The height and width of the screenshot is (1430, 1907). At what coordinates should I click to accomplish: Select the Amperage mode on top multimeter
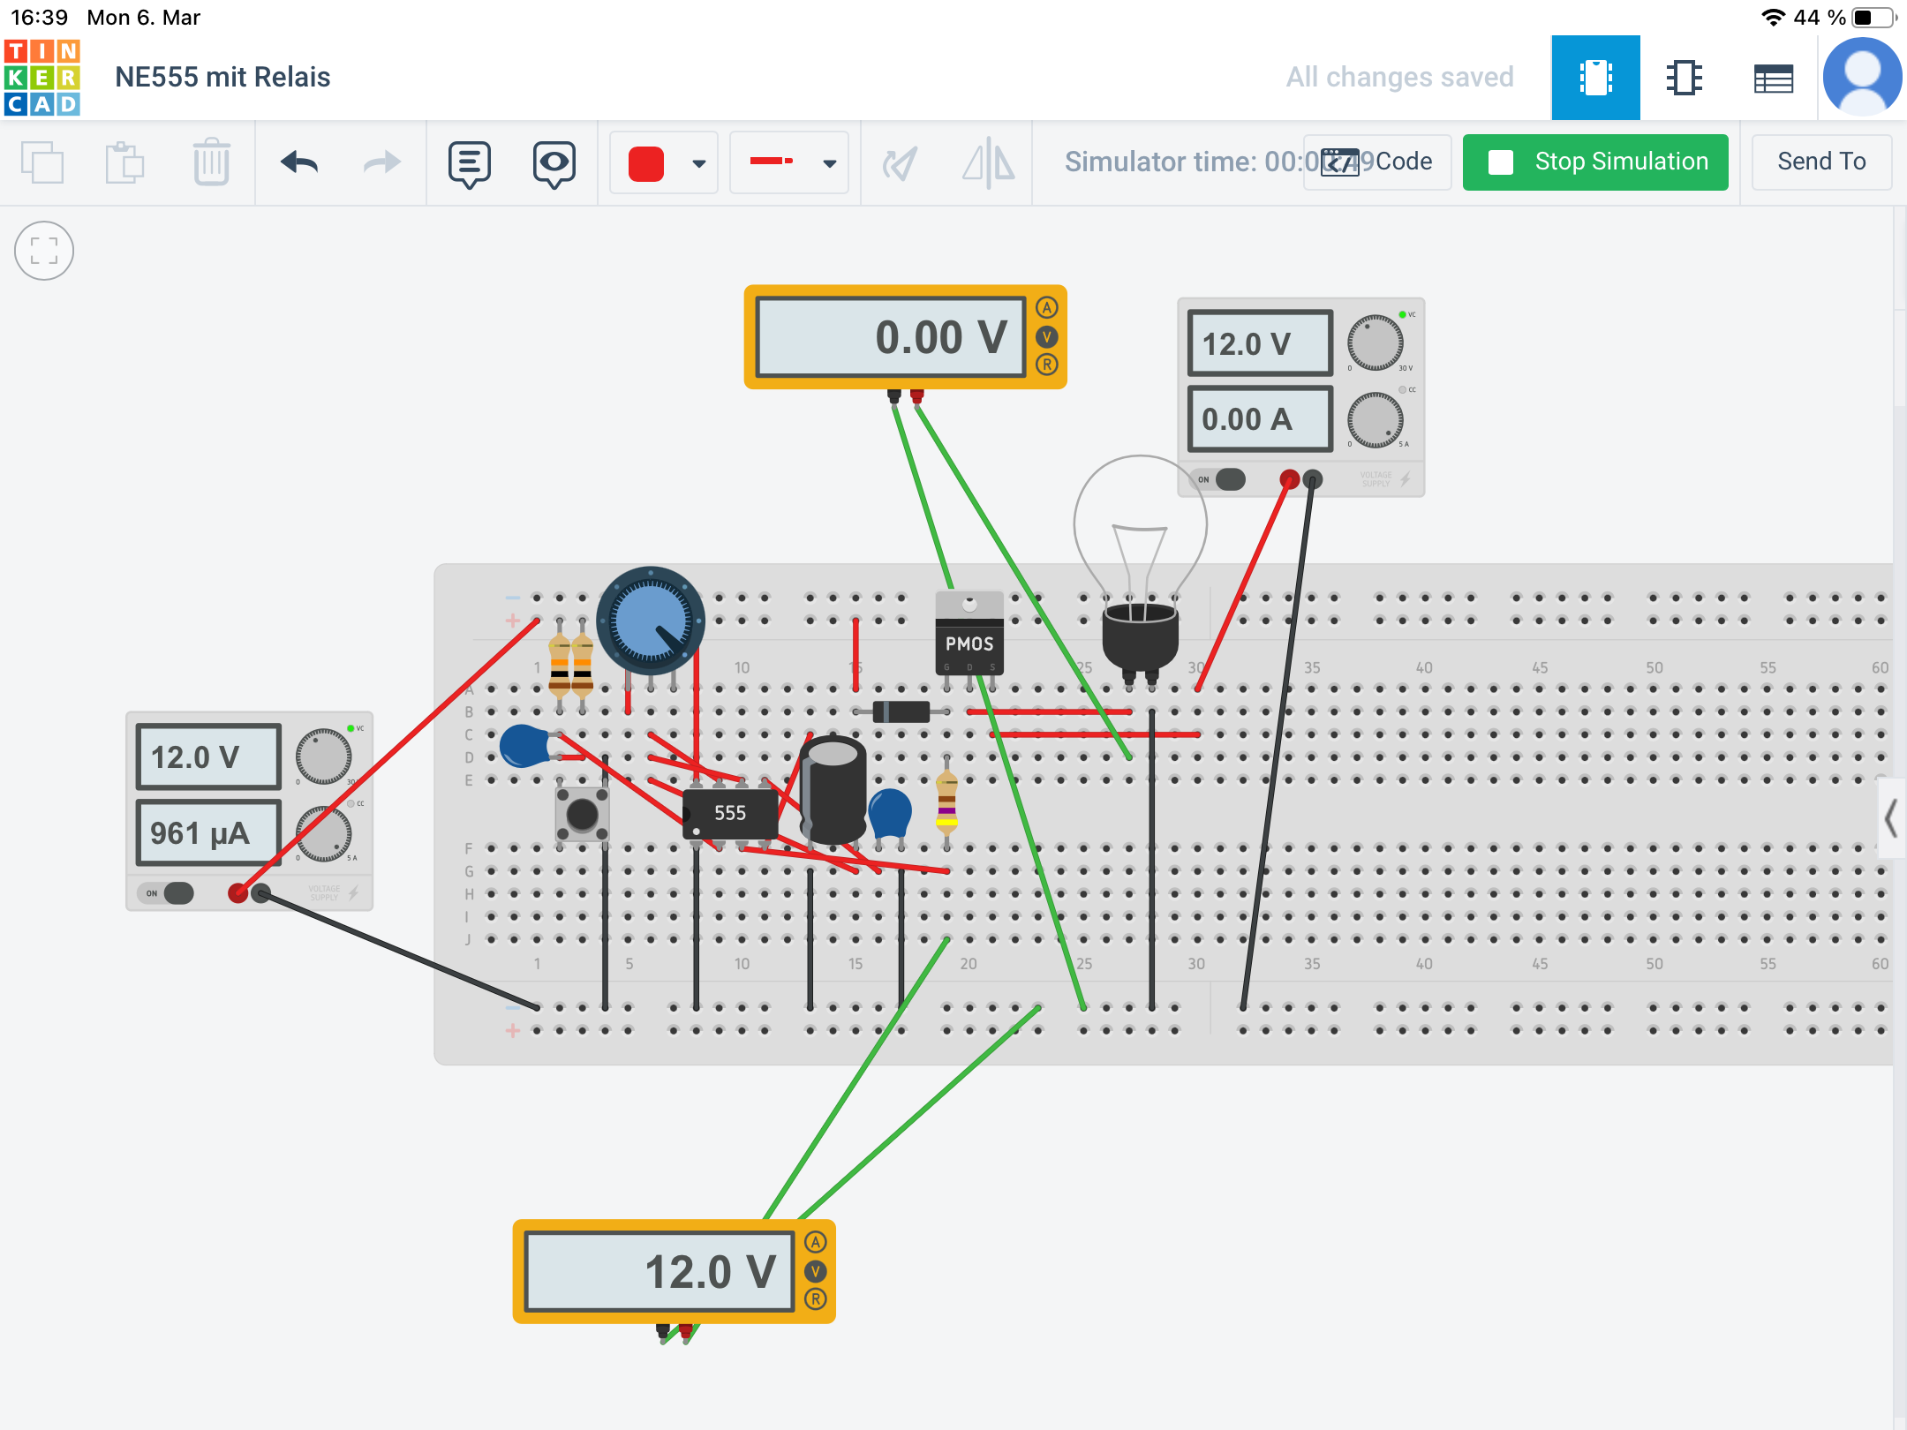(1047, 308)
